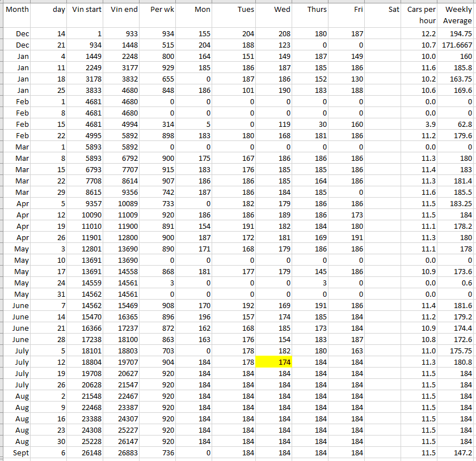The height and width of the screenshot is (461, 476).
Task: Select the 'Weekly Average' header cell
Action: pyautogui.click(x=457, y=15)
